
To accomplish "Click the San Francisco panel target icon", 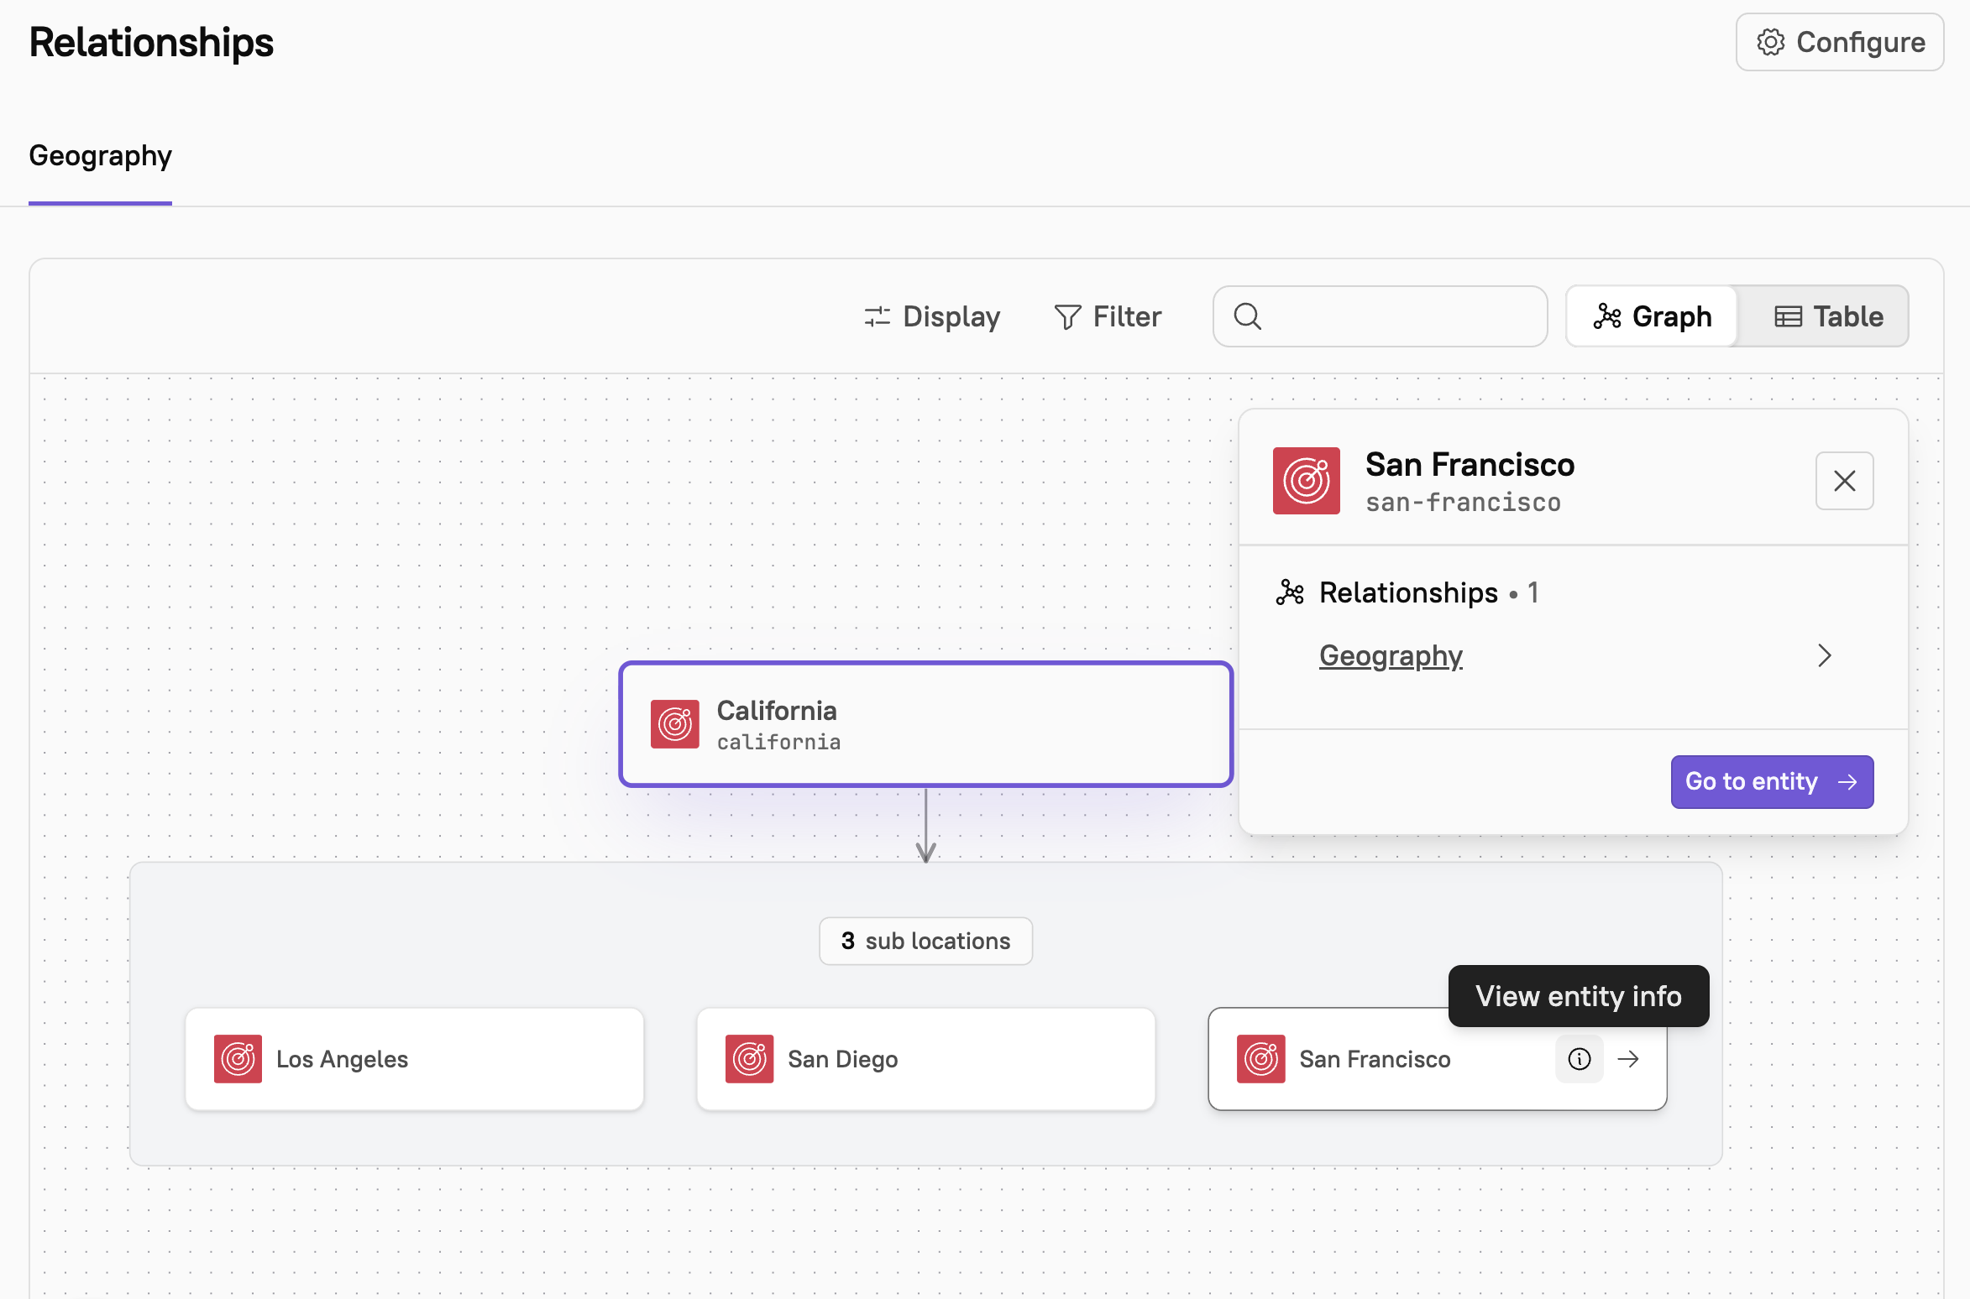I will 1306,481.
